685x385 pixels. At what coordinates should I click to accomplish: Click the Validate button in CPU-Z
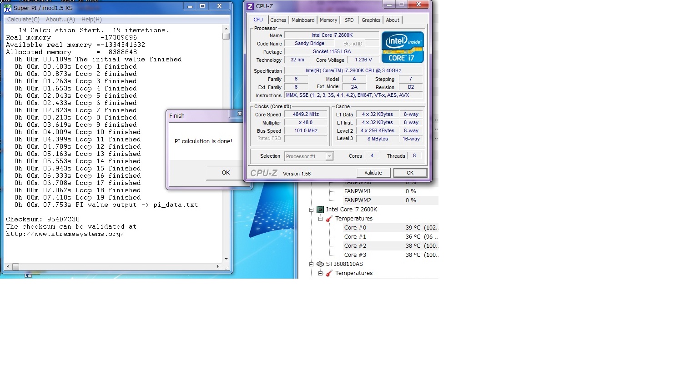pyautogui.click(x=373, y=173)
